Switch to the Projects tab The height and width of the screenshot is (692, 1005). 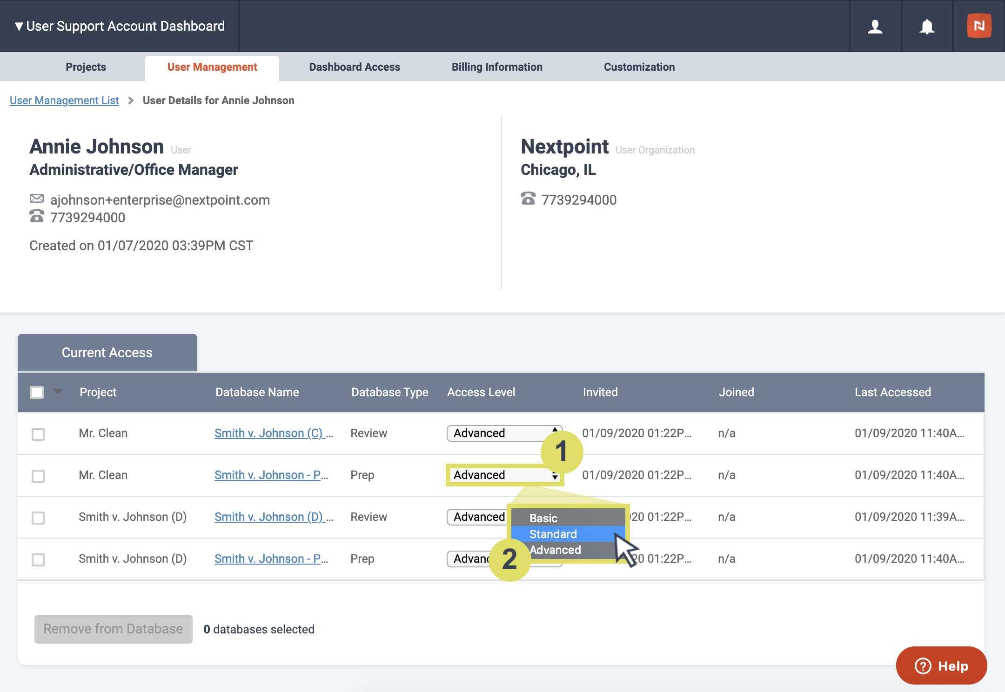click(x=86, y=67)
